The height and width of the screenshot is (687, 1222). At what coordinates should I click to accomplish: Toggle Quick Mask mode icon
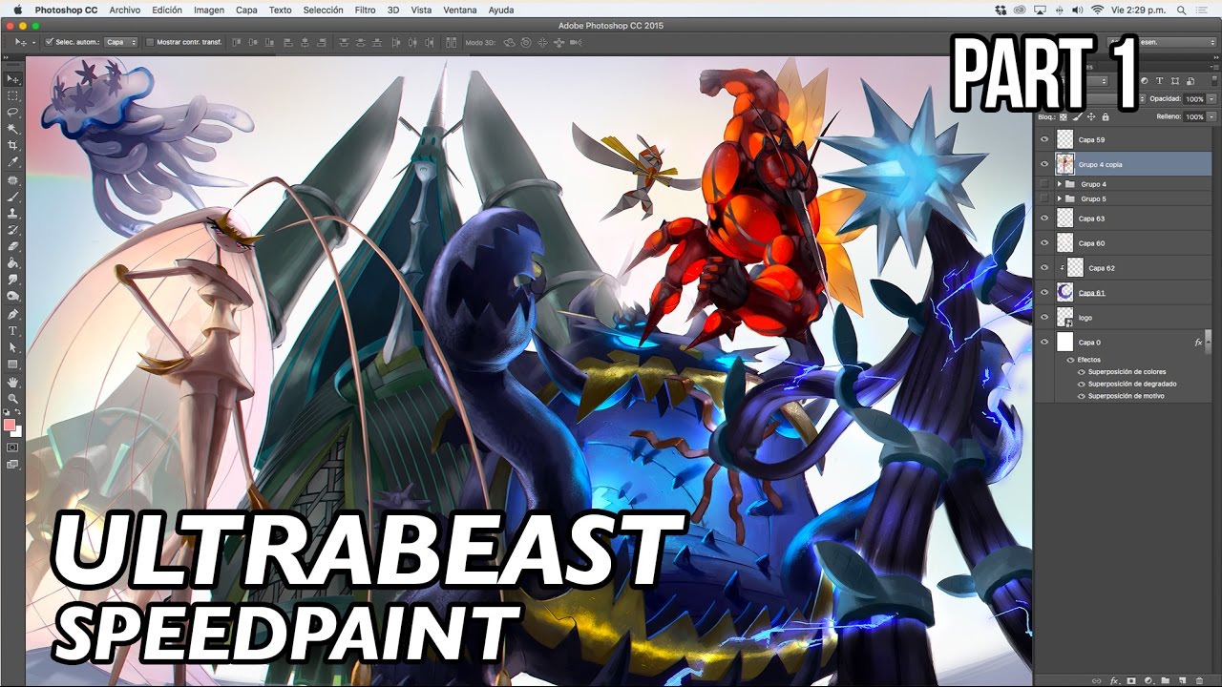point(12,446)
